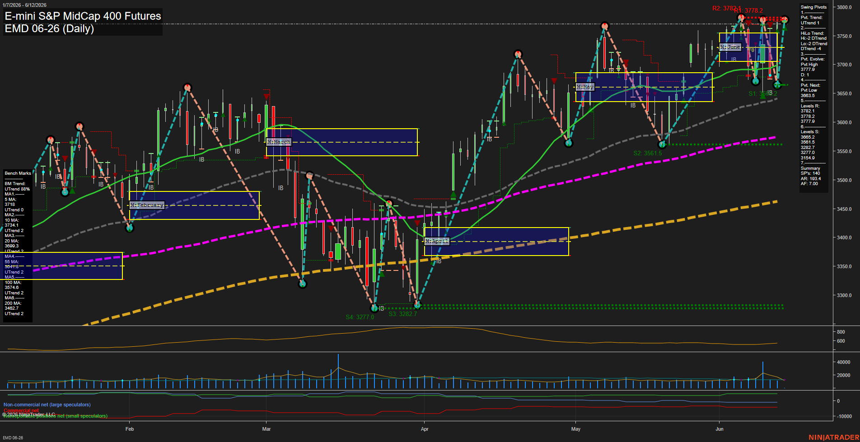Click the yellow-outlined April monthly range box
Screen dimensions: 860x442
pos(496,242)
